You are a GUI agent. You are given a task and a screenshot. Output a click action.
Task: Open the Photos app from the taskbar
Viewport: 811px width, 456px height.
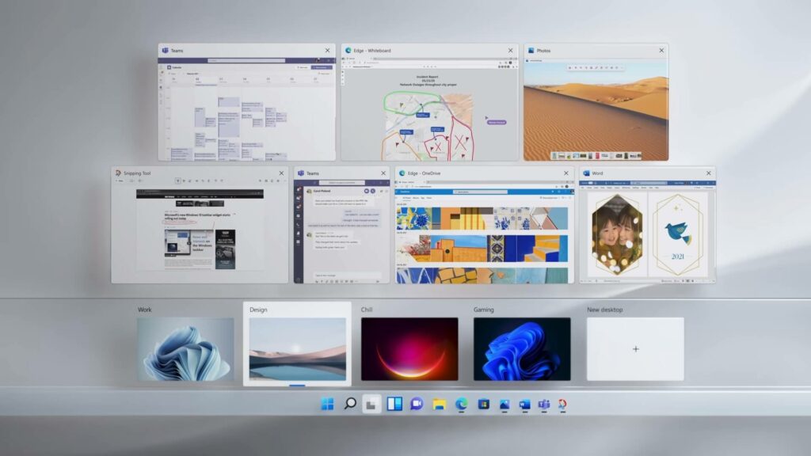click(504, 405)
